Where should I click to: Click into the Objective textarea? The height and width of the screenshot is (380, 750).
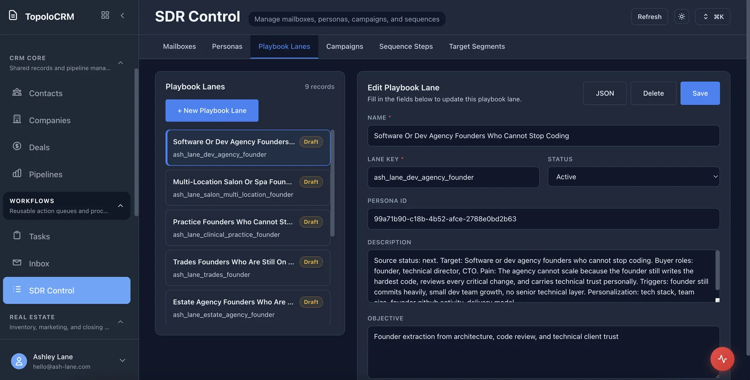click(543, 352)
